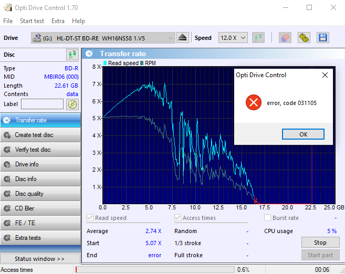
Task: Open the Help menu
Action: [78, 21]
